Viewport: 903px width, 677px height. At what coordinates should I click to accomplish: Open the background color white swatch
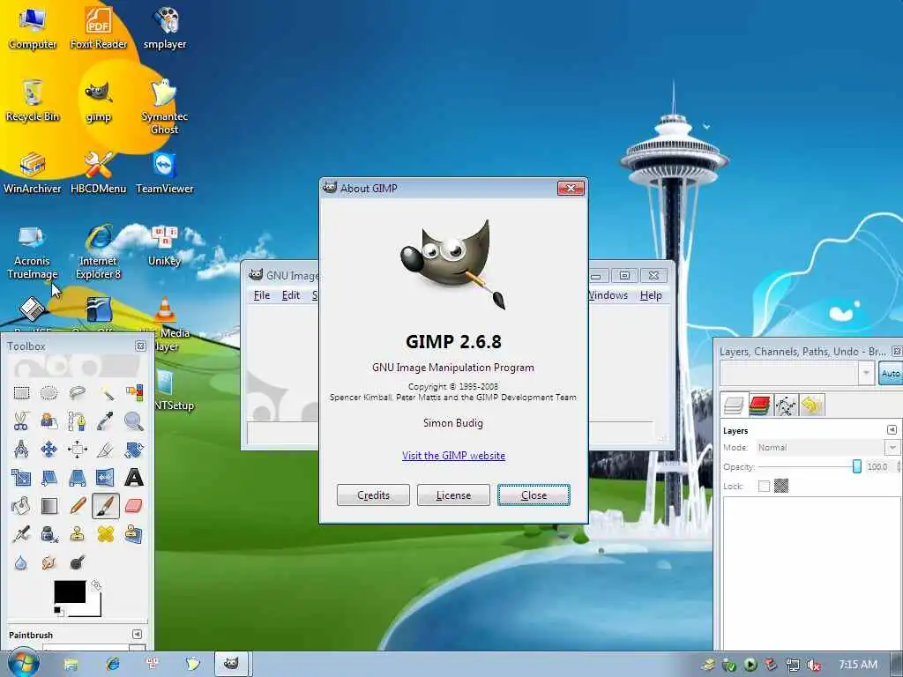point(95,609)
